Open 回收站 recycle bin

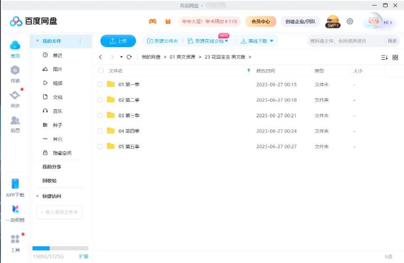click(x=50, y=181)
